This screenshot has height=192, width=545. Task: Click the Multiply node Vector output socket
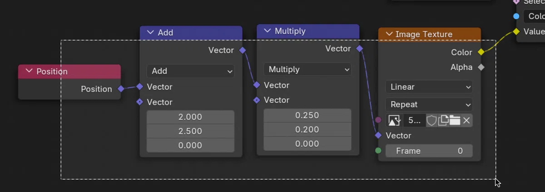[360, 48]
